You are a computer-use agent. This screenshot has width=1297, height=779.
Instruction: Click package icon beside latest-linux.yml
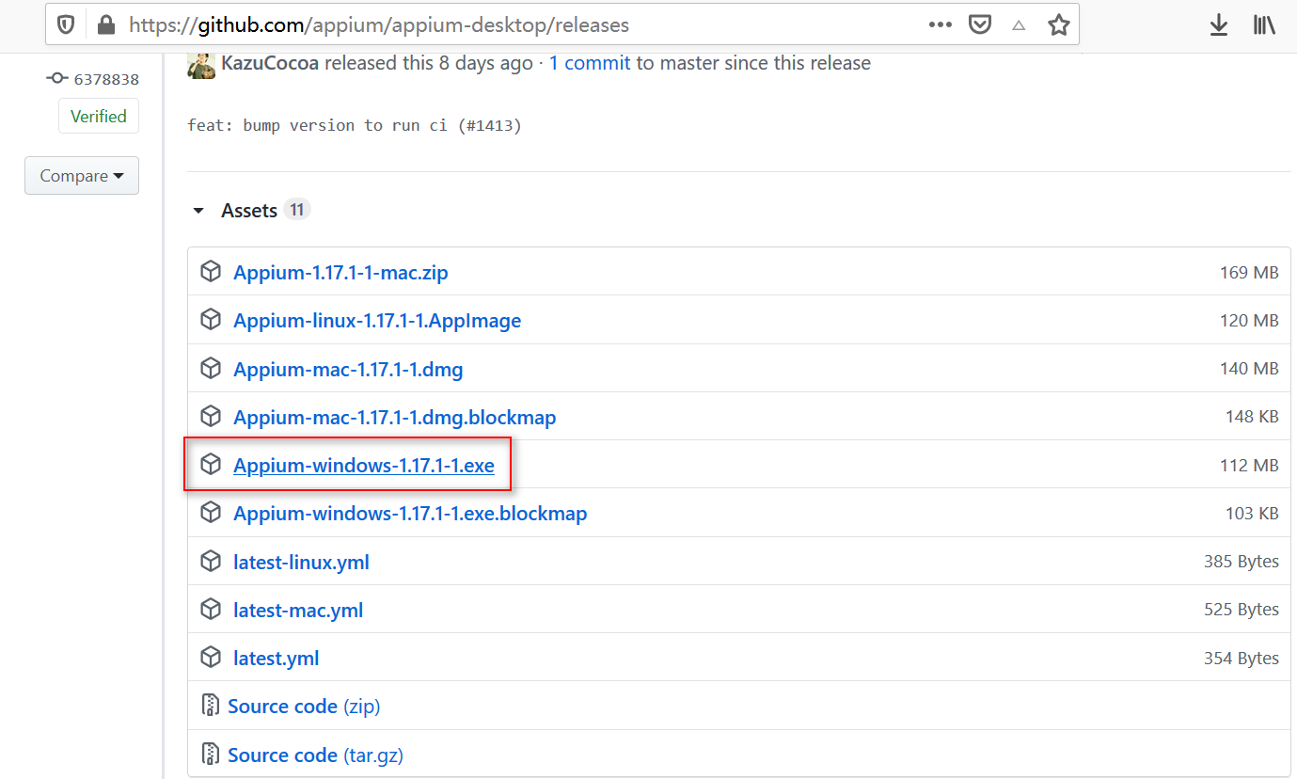click(x=211, y=561)
